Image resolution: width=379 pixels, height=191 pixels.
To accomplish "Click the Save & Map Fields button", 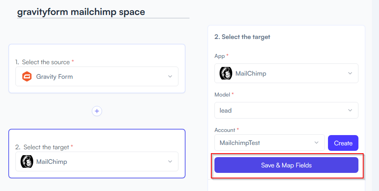I will [x=286, y=165].
